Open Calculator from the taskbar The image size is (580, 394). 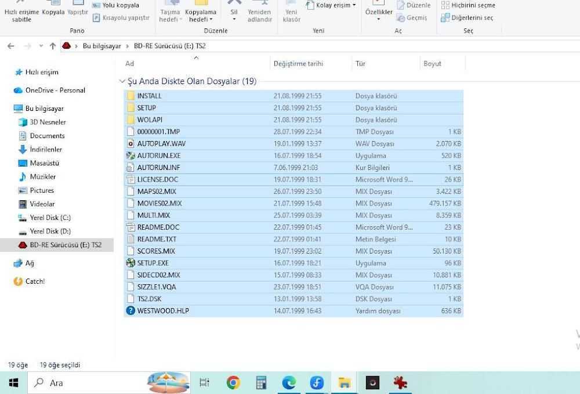click(x=261, y=383)
